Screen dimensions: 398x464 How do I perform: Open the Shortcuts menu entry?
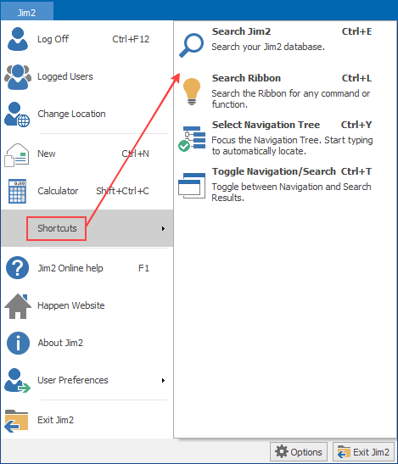pos(87,228)
